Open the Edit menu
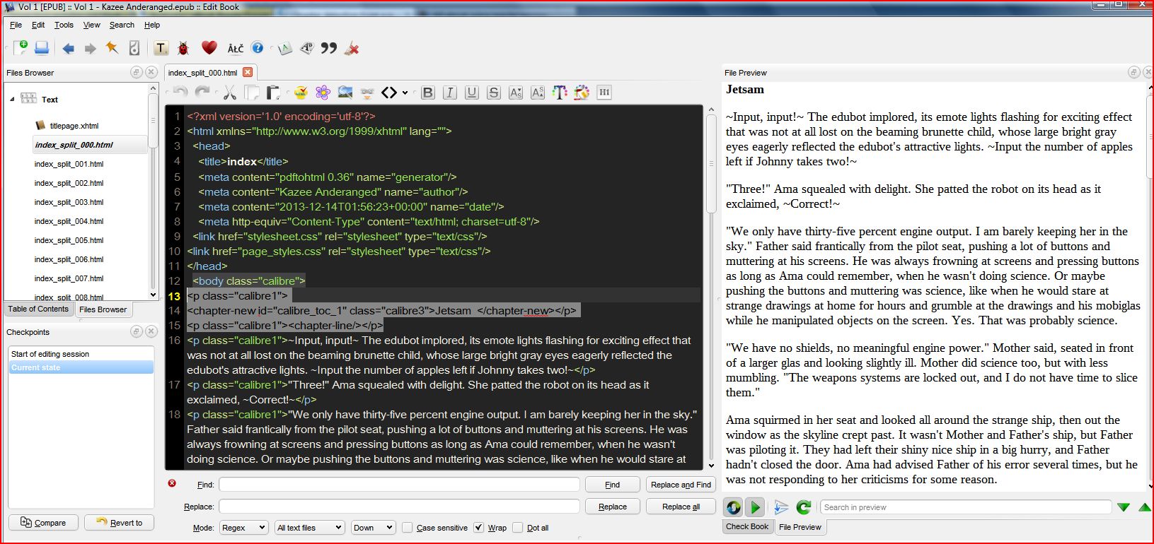Screen dimensions: 1154x544 tap(38, 25)
